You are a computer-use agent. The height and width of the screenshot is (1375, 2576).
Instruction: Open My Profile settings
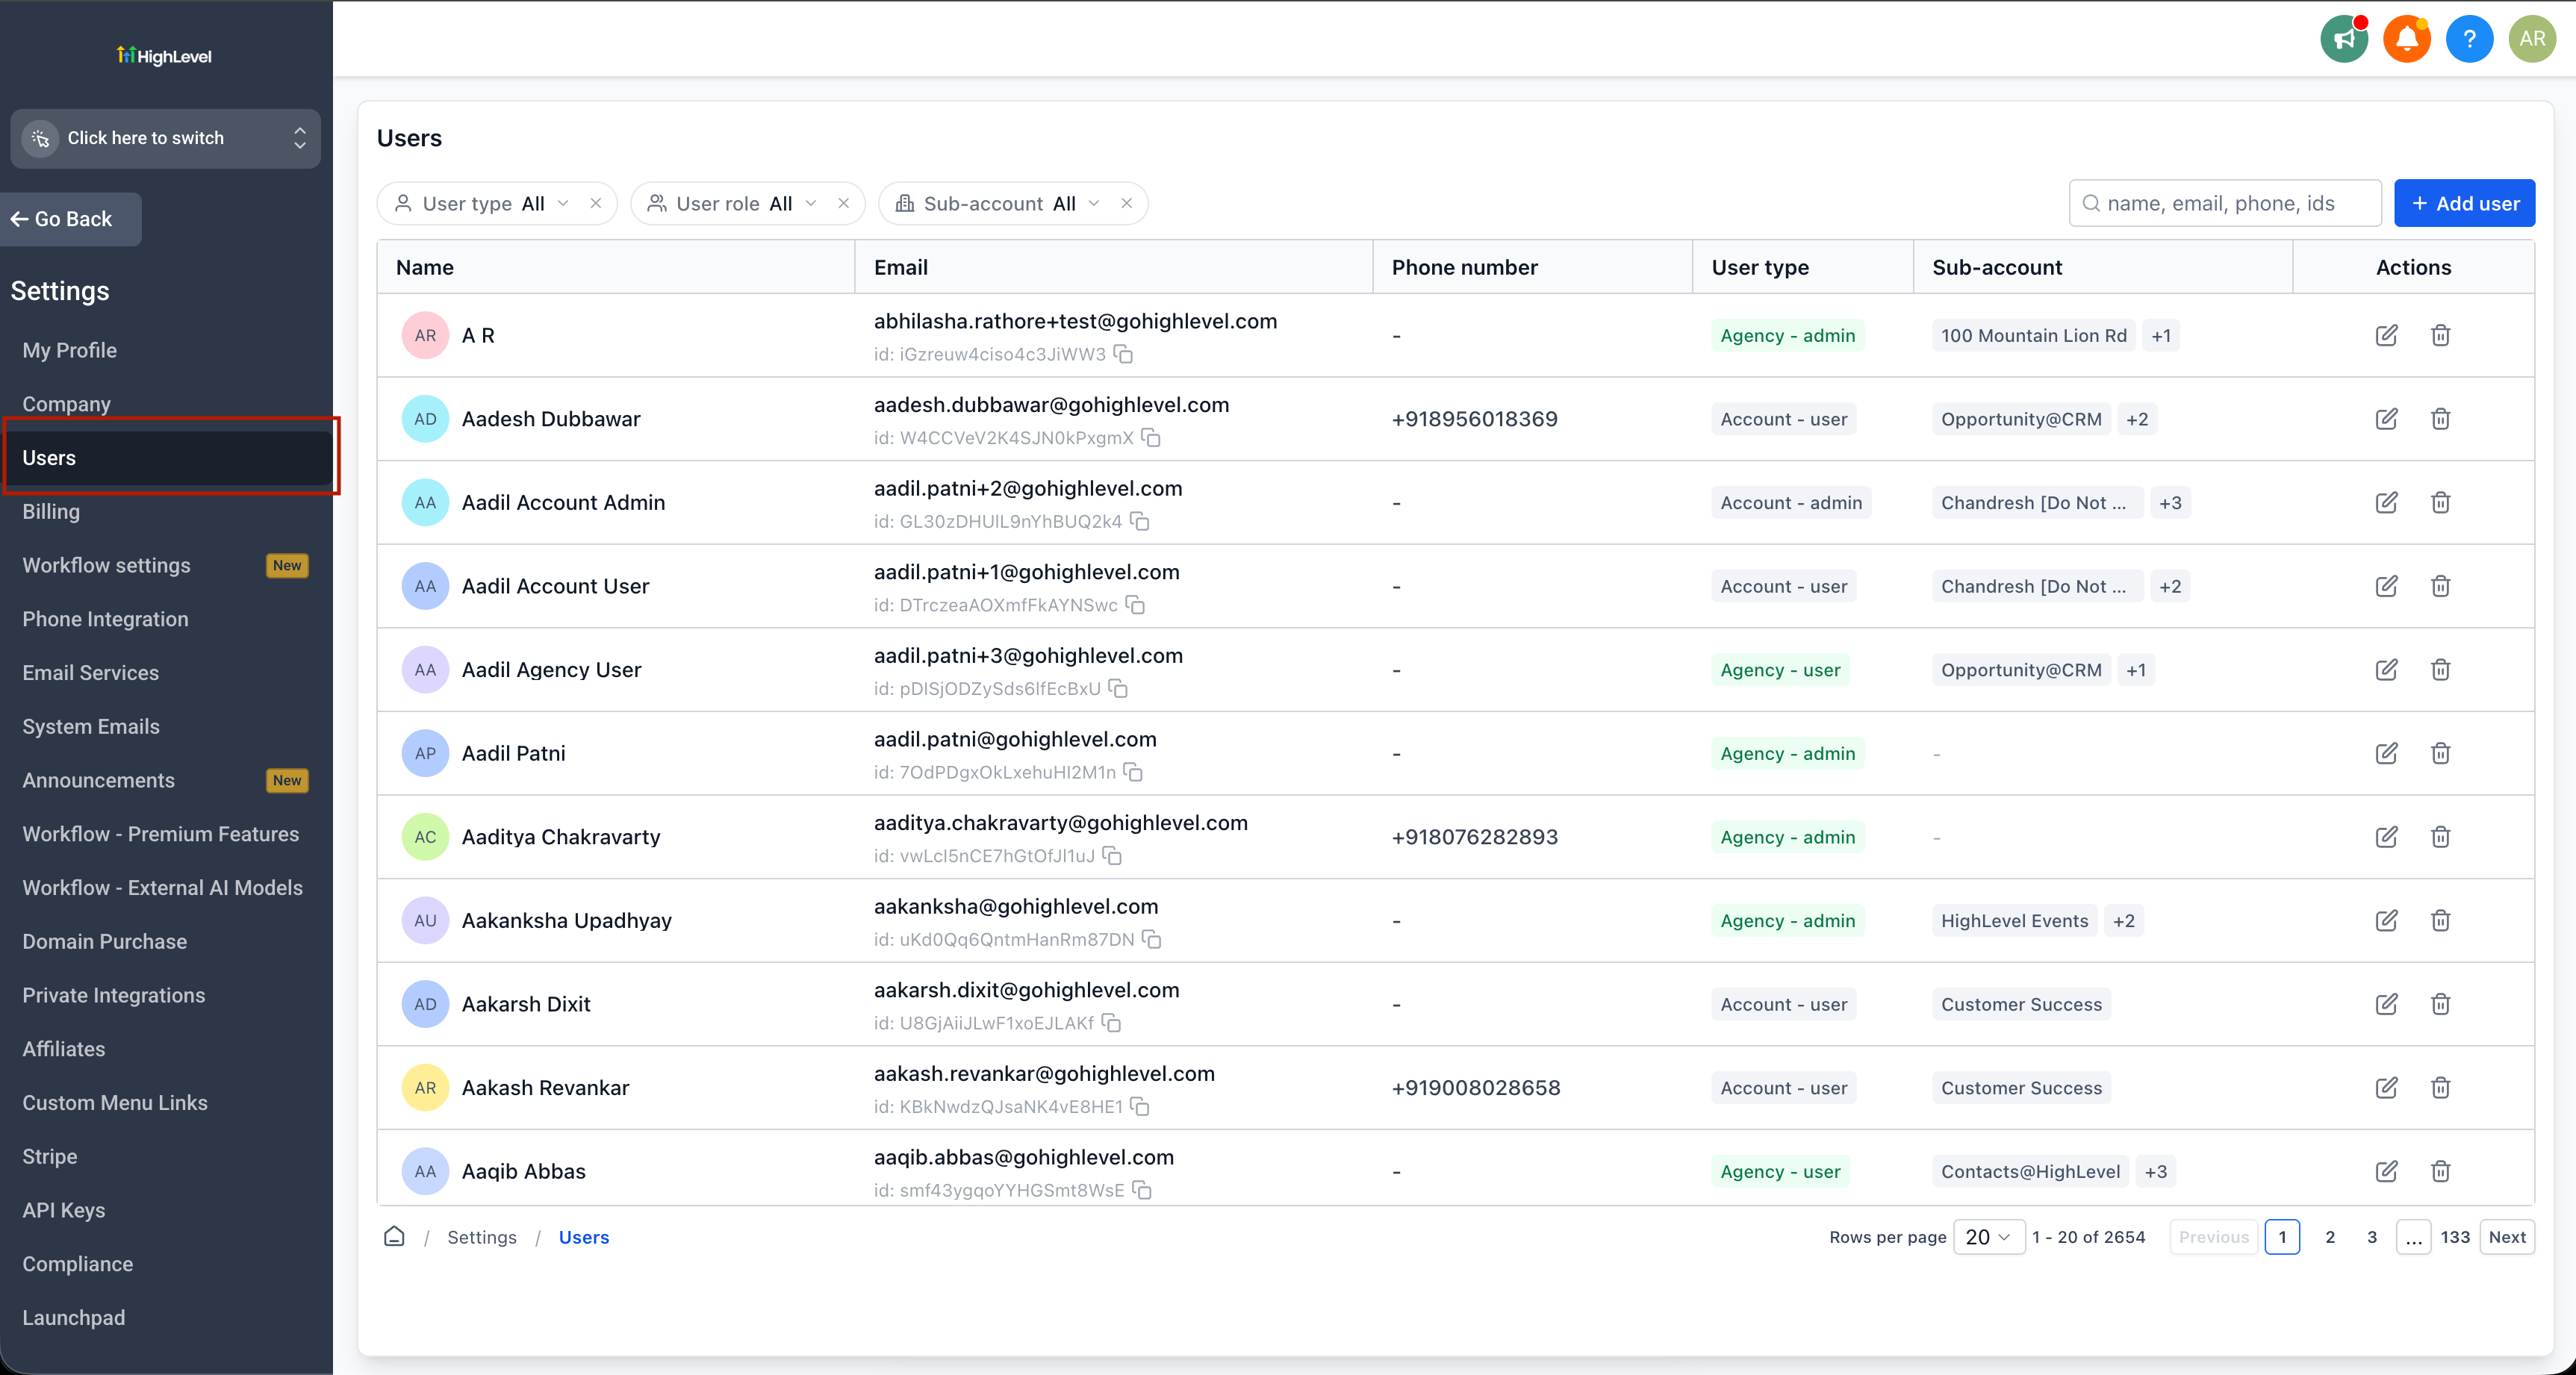coord(70,350)
